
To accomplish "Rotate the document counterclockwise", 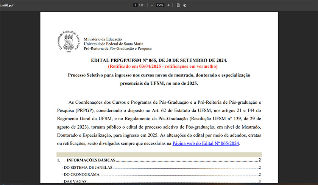I will click(x=185, y=5).
